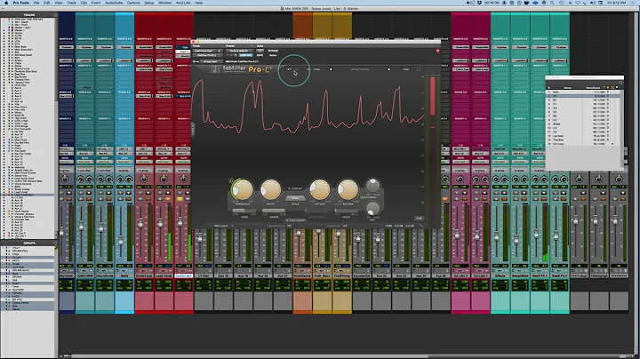This screenshot has width=640, height=359.
Task: Open the Default Setting preset menu
Action: (x=360, y=69)
